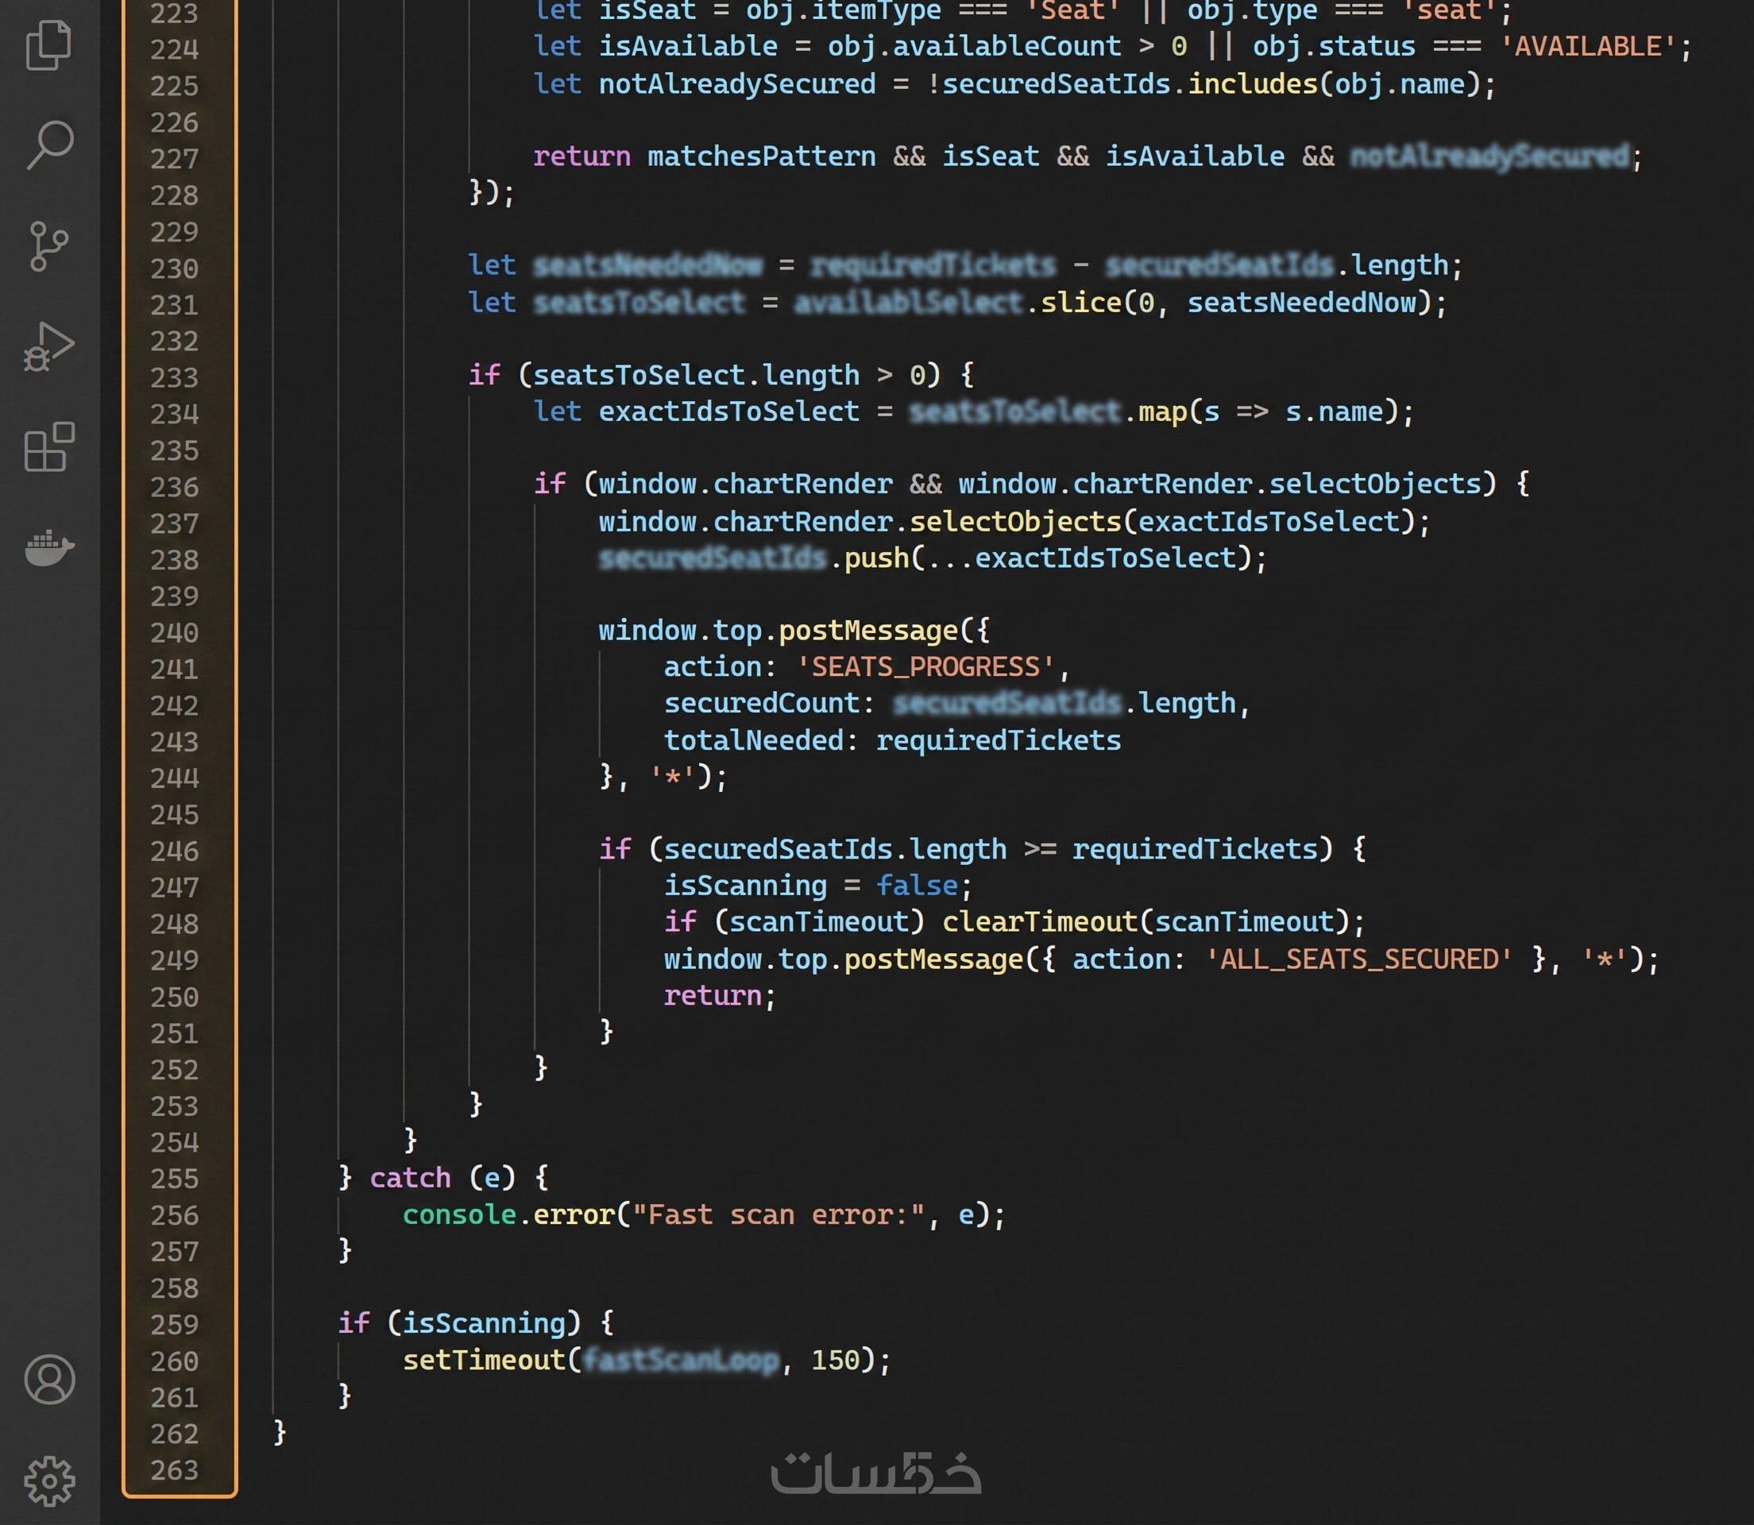Open Source Control branch icon

48,246
